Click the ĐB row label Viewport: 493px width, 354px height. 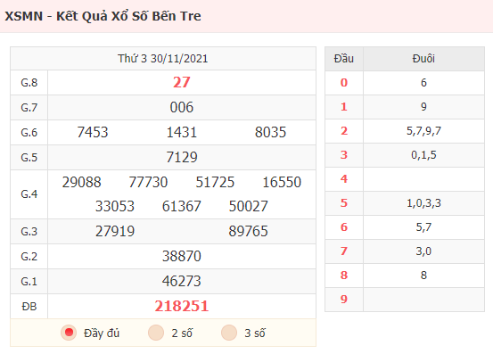coord(29,306)
